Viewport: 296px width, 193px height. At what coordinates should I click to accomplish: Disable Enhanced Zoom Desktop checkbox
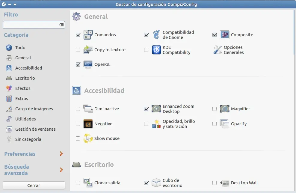(x=146, y=109)
